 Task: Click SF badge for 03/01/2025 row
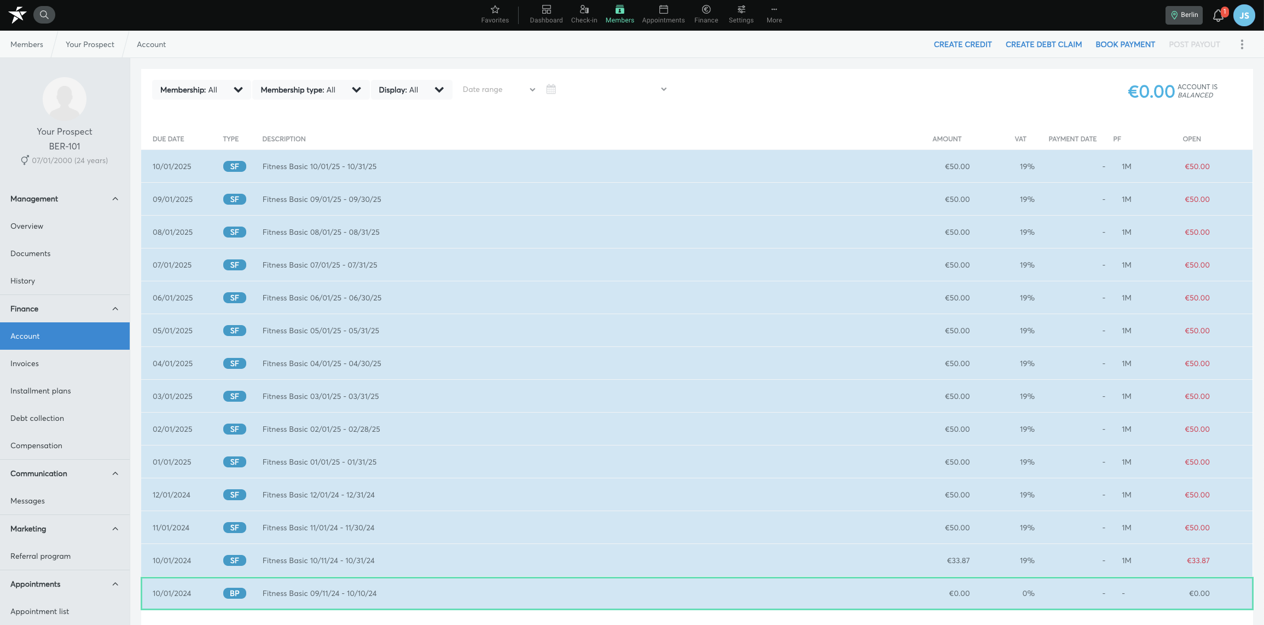(x=234, y=396)
